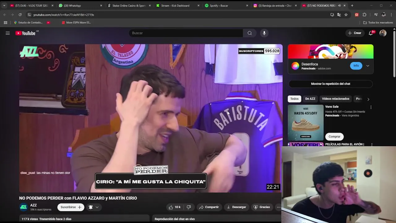
Task: Show next filter chips arrow
Action: [368, 99]
